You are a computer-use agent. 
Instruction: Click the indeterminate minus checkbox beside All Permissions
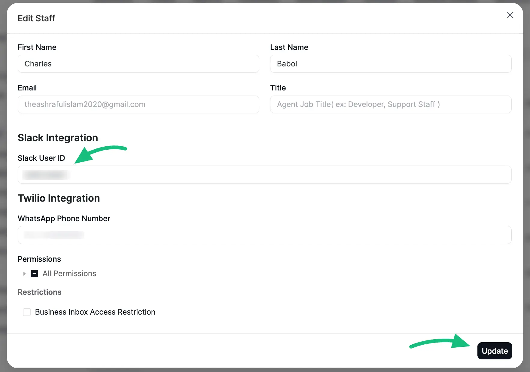[x=34, y=273]
